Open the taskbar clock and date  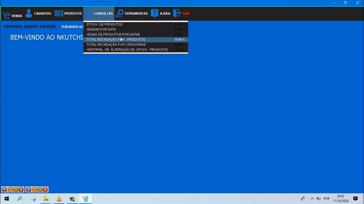point(341,199)
